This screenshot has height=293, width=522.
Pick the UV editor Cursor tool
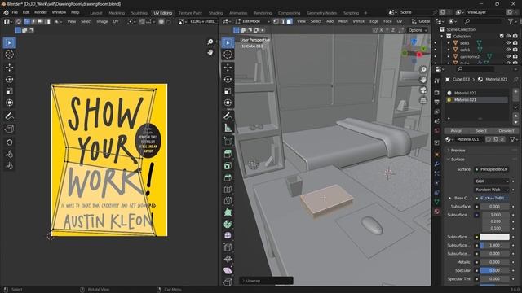point(9,55)
